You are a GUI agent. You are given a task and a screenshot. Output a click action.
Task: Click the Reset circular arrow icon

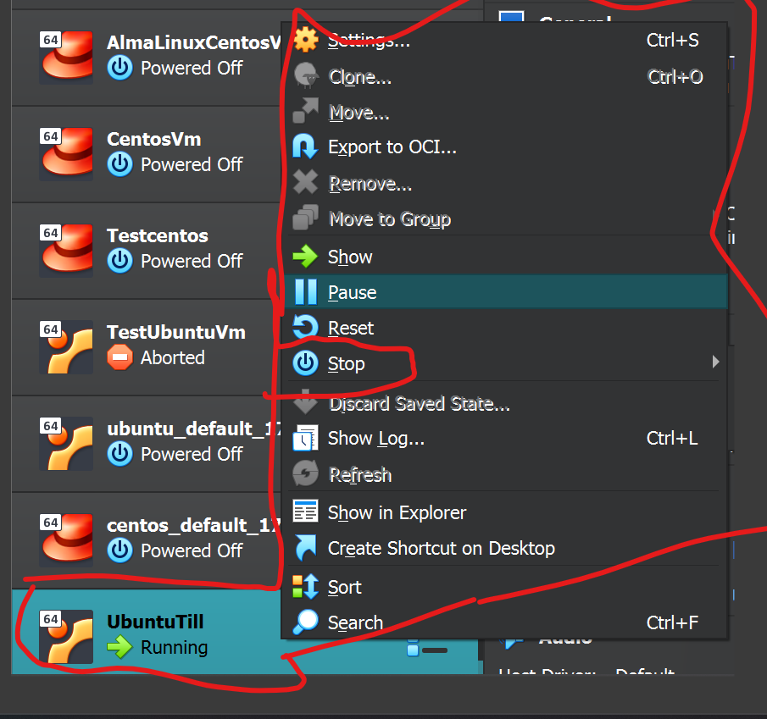point(306,327)
